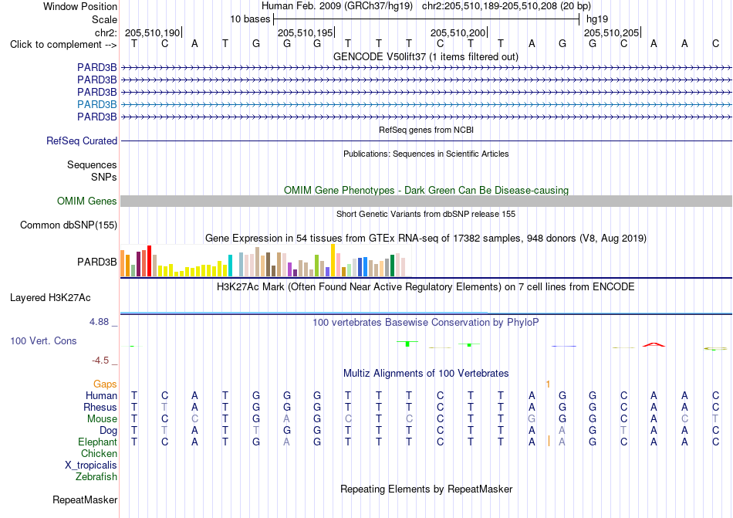733x518 pixels.
Task: Open the 'RefSeq genes from NCBI' track title
Action: 426,130
